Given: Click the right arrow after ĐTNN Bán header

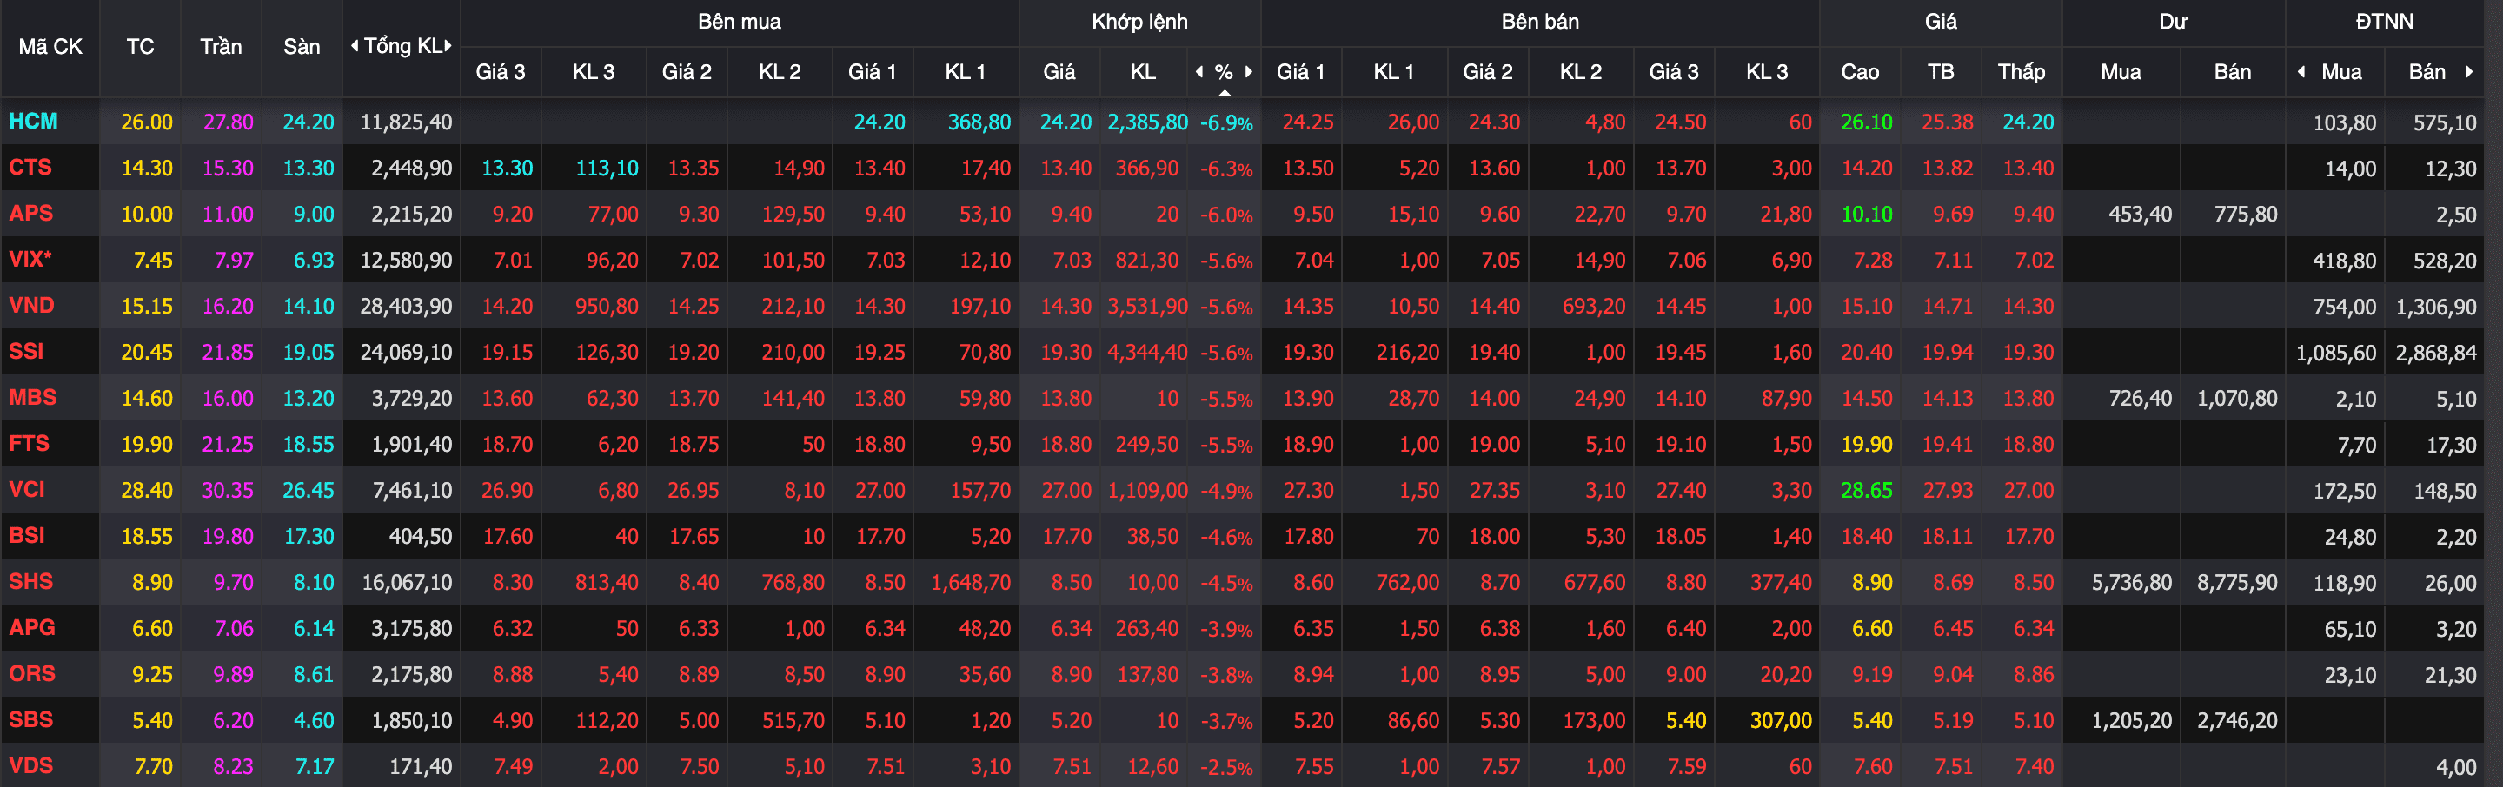Looking at the screenshot, I should (2469, 71).
